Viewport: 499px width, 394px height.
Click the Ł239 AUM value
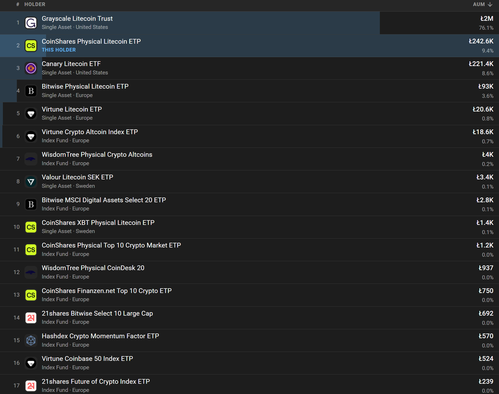486,382
